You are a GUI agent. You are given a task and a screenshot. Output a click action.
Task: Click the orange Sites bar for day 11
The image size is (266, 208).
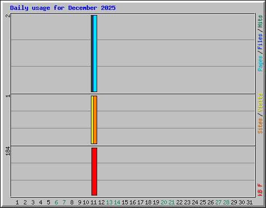tap(95, 120)
